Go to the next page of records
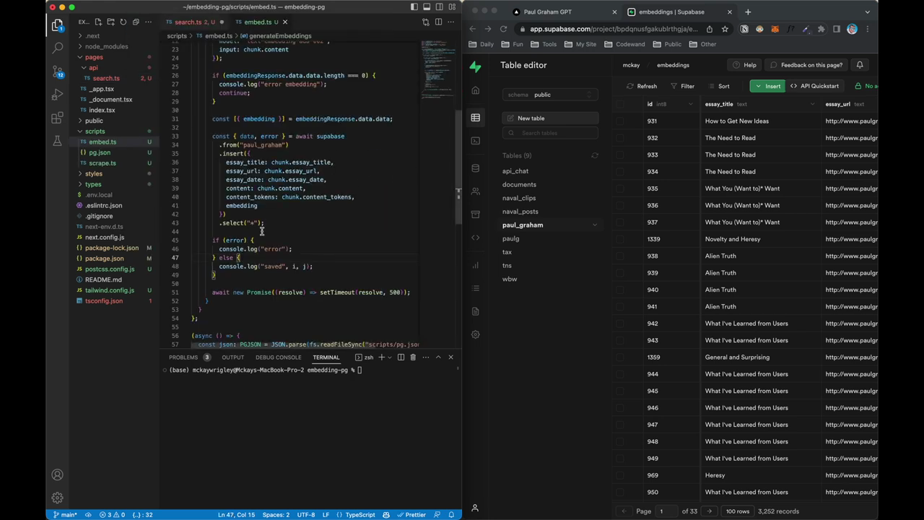This screenshot has height=520, width=924. click(709, 511)
